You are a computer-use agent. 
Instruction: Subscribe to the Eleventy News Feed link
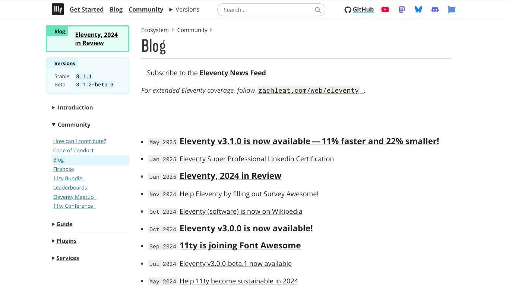[206, 73]
